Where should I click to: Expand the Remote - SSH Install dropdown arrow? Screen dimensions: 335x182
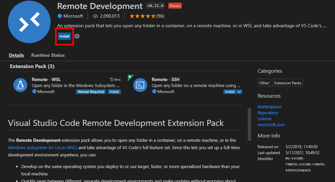(239, 92)
